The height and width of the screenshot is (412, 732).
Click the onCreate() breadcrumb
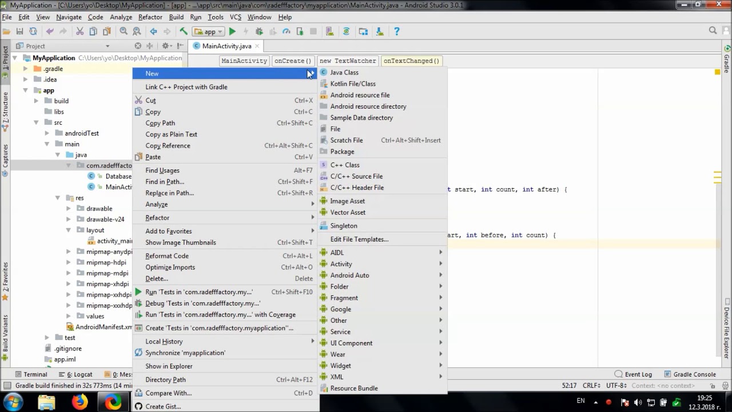point(293,61)
